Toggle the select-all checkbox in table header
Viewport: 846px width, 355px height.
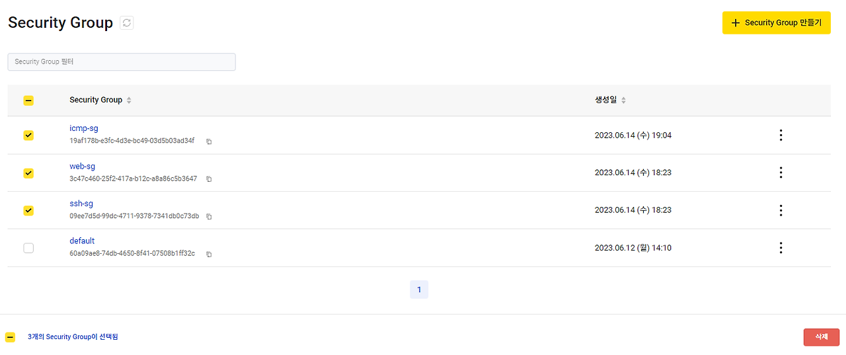tap(28, 100)
